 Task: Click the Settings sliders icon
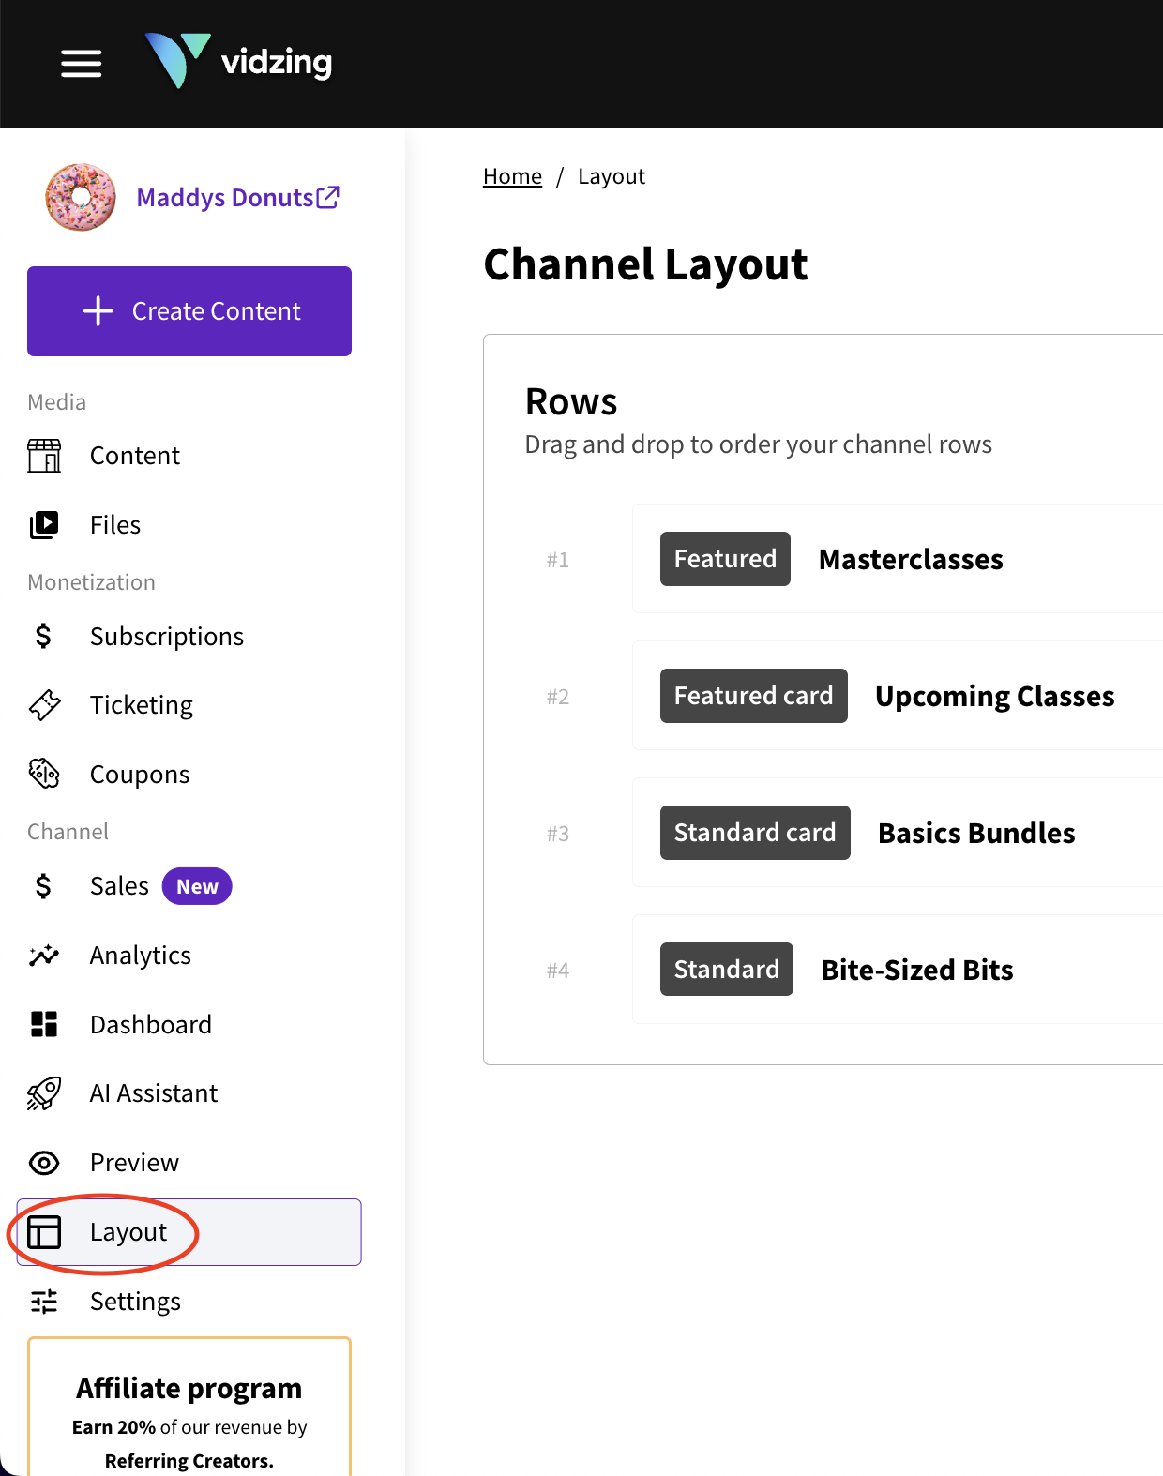(x=44, y=1302)
